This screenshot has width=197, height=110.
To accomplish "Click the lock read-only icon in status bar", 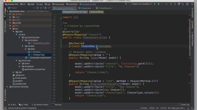I will 188,108.
